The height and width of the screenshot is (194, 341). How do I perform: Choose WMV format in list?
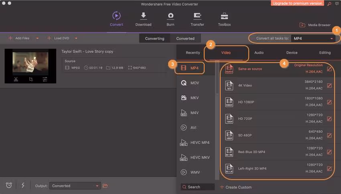tap(195, 172)
